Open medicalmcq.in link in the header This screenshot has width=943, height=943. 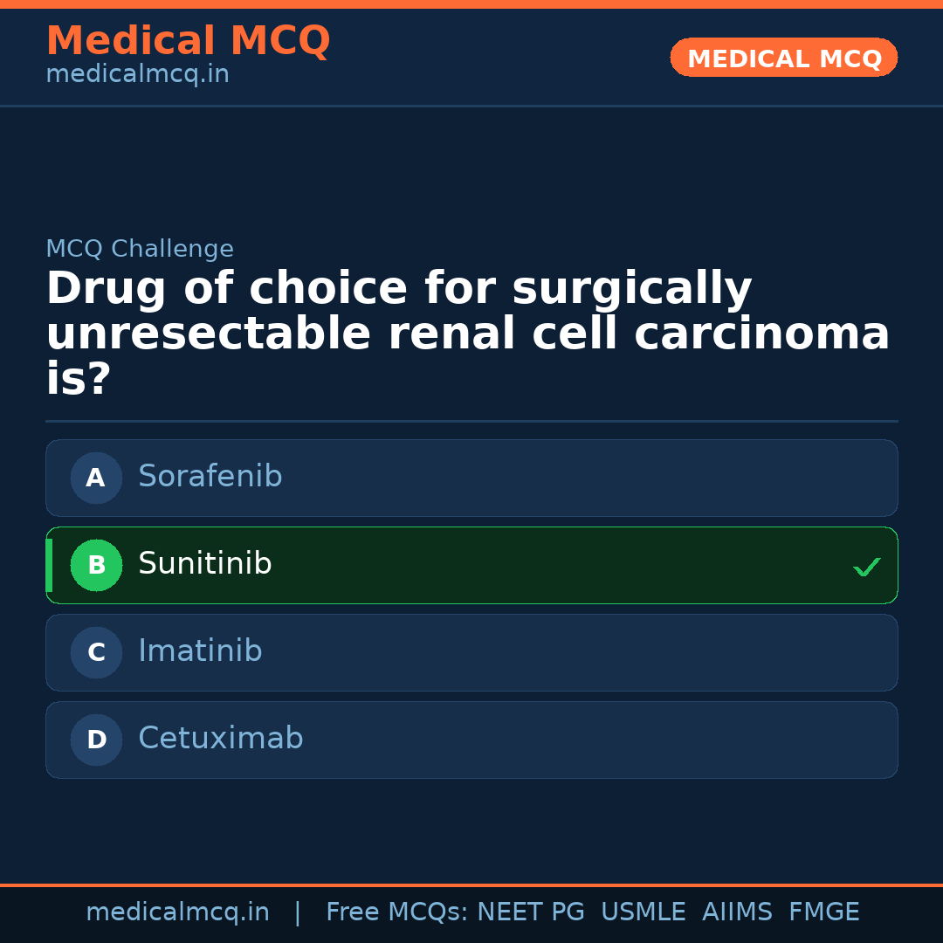click(x=137, y=75)
